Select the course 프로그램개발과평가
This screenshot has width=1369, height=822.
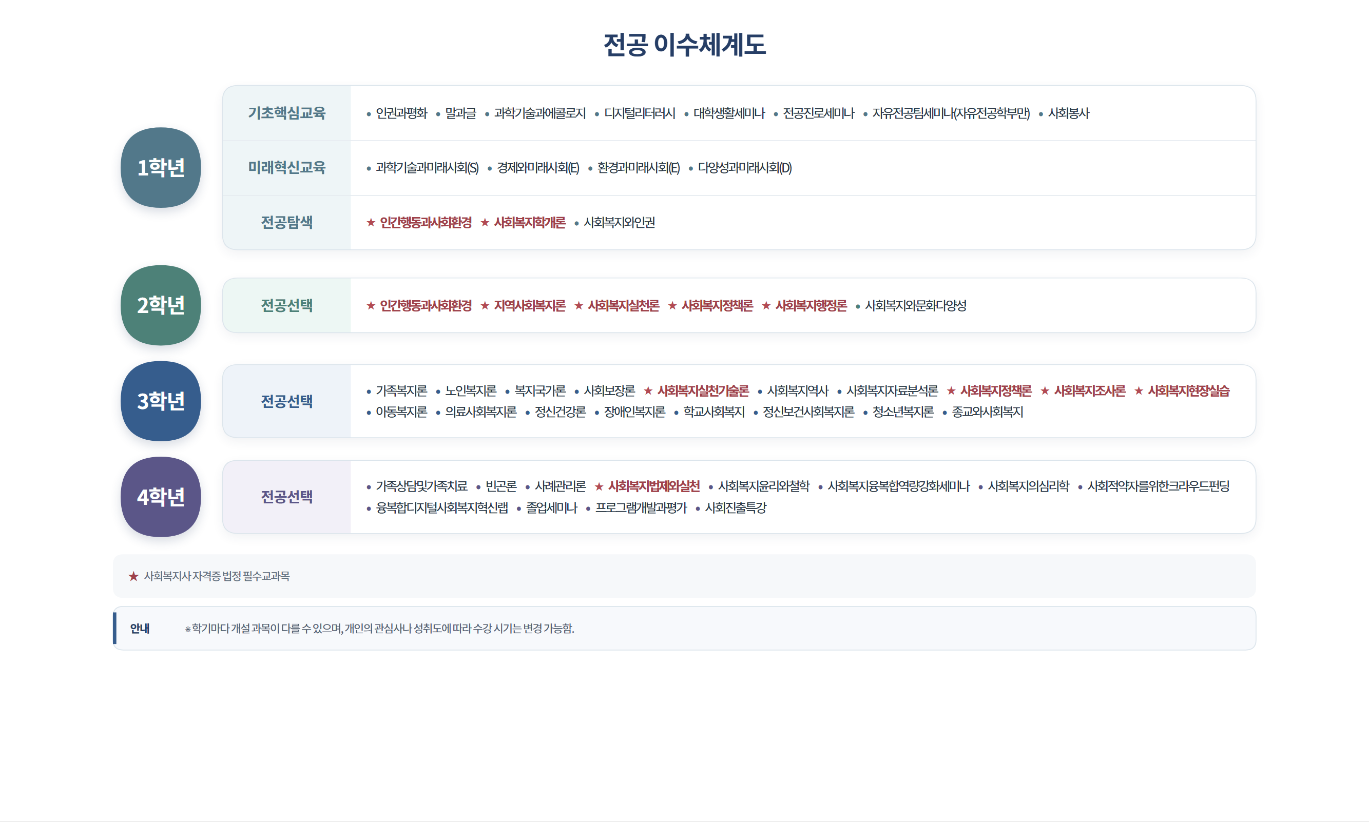[641, 507]
